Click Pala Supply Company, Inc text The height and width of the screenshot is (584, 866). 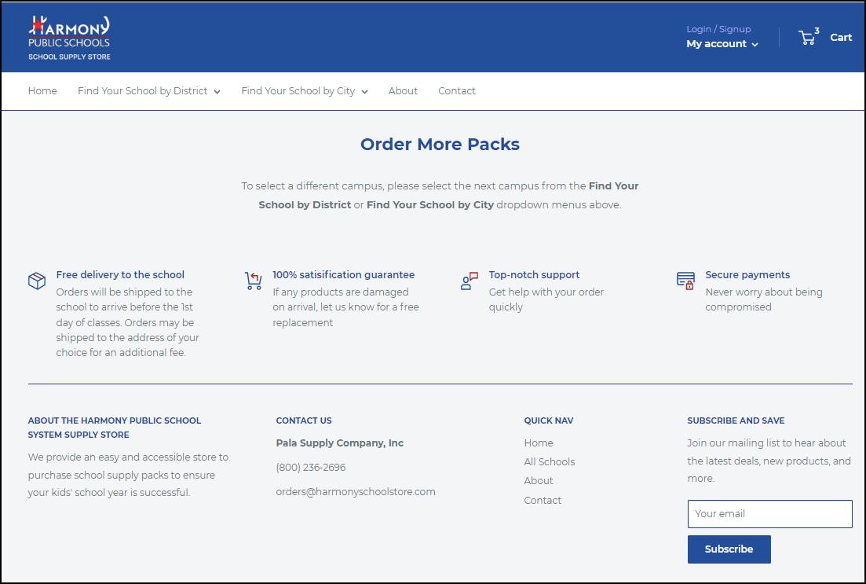[x=340, y=443]
